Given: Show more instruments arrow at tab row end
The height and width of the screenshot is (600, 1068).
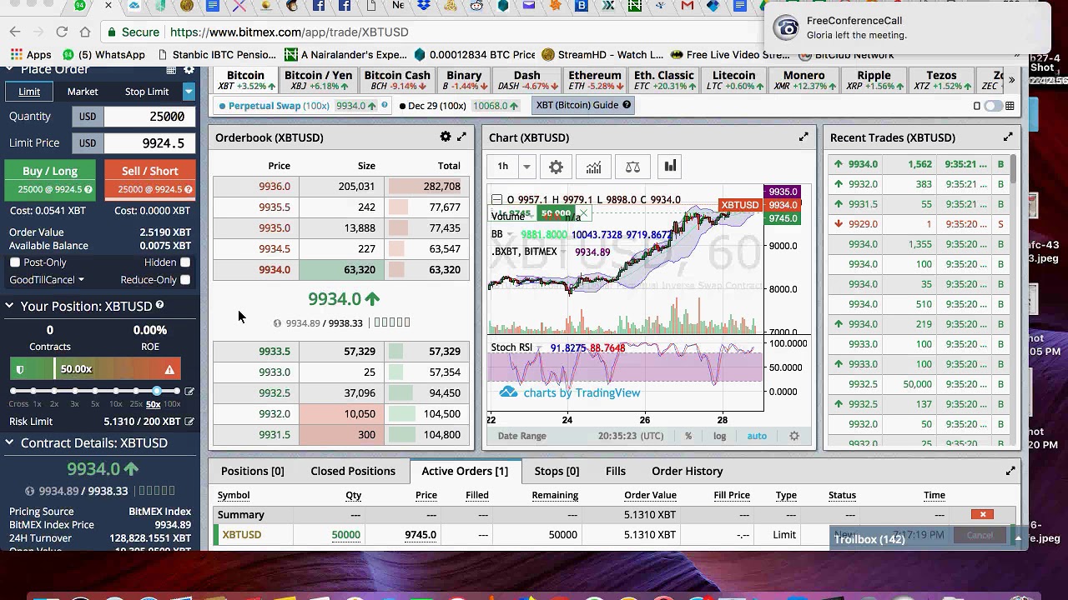Looking at the screenshot, I should (1011, 80).
